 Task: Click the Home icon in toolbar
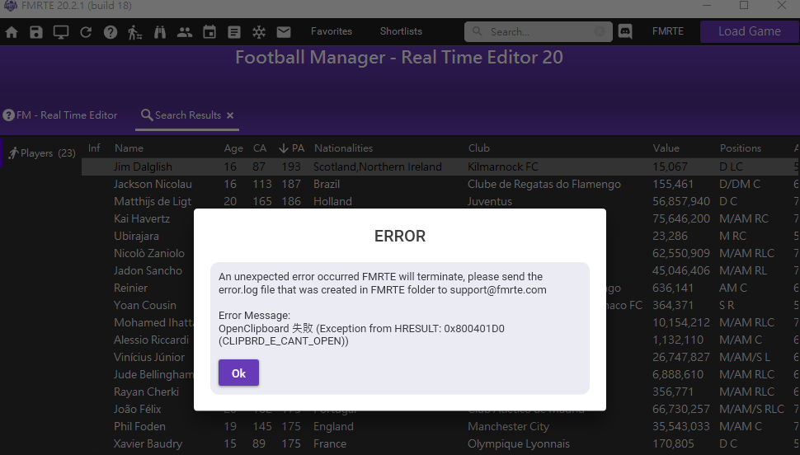pyautogui.click(x=12, y=33)
